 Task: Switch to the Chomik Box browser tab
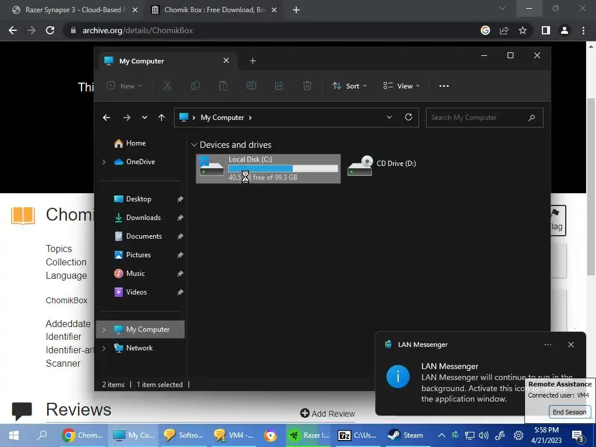213,10
